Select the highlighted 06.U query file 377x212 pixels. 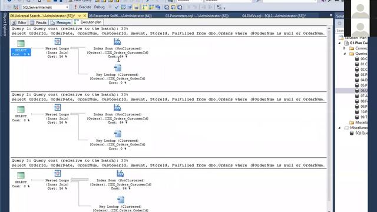pyautogui.click(x=361, y=91)
